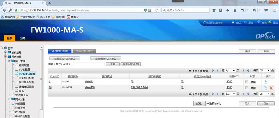Click the browser URL address bar
The width and height of the screenshot is (279, 118).
tap(81, 10)
